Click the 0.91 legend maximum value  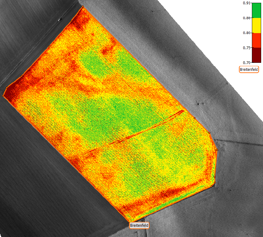click(x=246, y=3)
